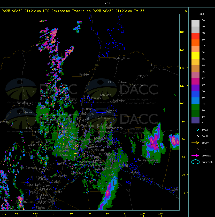This screenshot has height=217, width=215.
Task: Click the 'Potrerillos' place label
Action: point(43,142)
